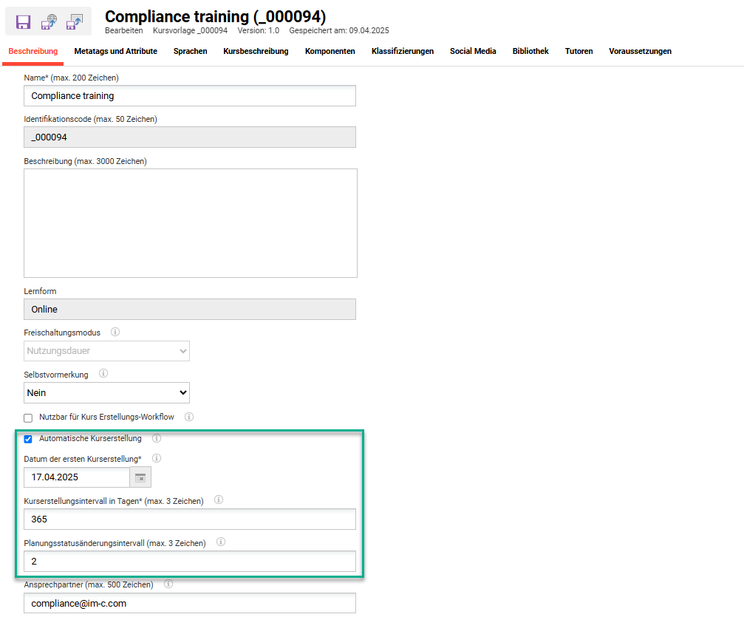The height and width of the screenshot is (617, 744).
Task: Click info icon next to Freischaltungsmodus
Action: [115, 333]
